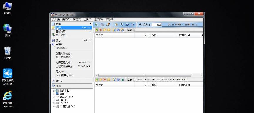Choose 退出 from the File menu

coord(72,86)
